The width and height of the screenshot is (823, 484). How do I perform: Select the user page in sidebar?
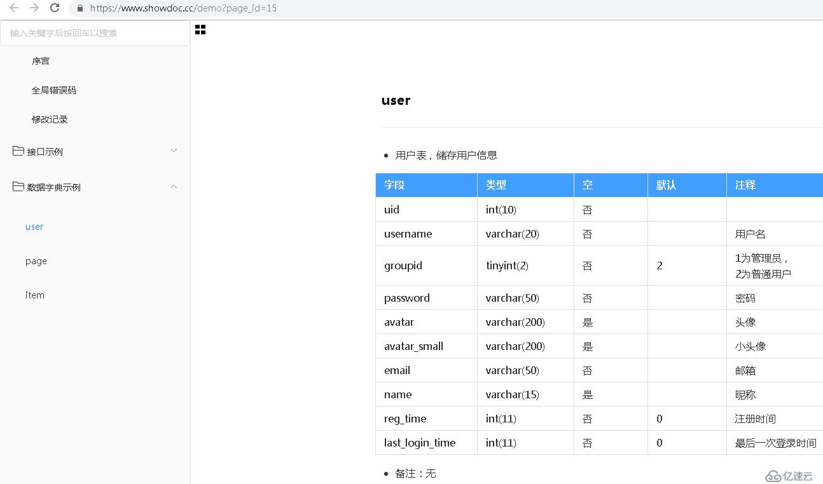[x=34, y=227]
